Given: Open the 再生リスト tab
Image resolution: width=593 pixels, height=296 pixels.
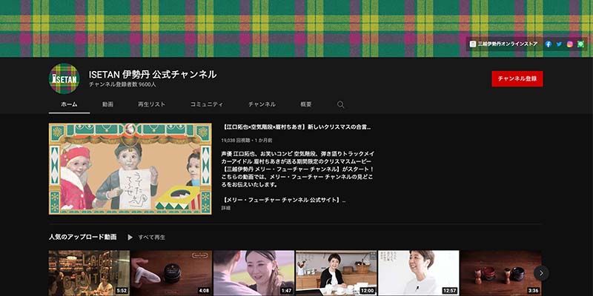Looking at the screenshot, I should point(152,104).
